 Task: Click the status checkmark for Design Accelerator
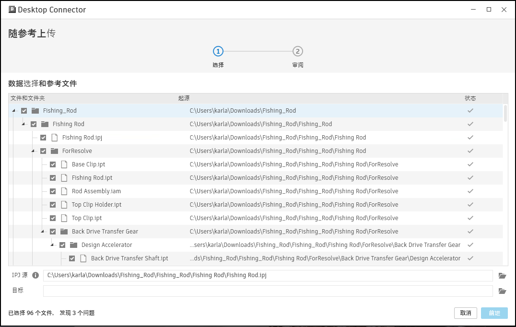(x=470, y=245)
